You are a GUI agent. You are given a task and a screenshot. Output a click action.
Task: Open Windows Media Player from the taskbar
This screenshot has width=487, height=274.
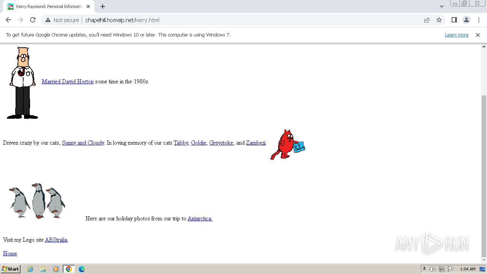click(x=56, y=269)
